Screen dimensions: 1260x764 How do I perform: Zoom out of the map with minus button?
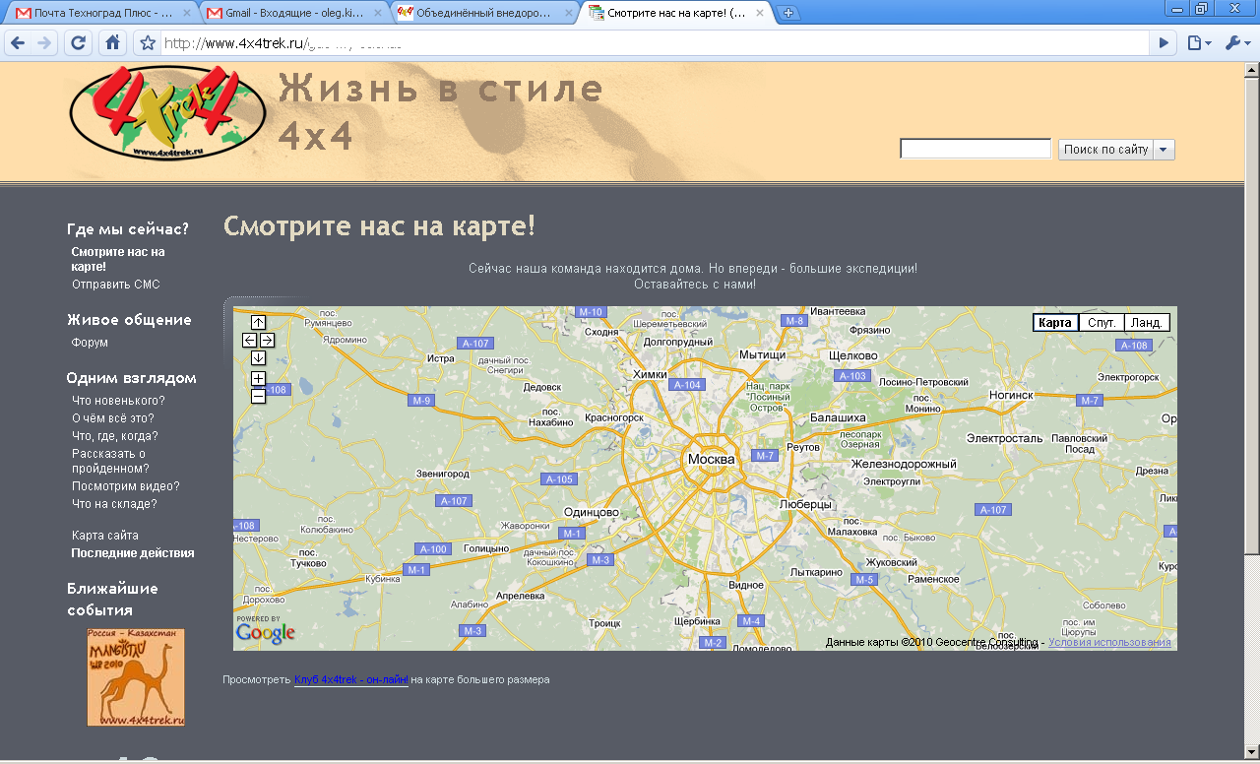point(258,396)
